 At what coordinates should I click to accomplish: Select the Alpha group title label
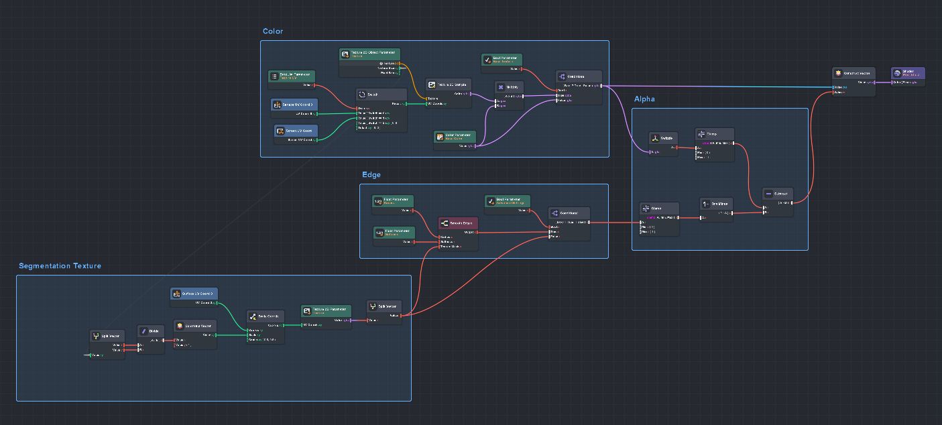(x=644, y=99)
